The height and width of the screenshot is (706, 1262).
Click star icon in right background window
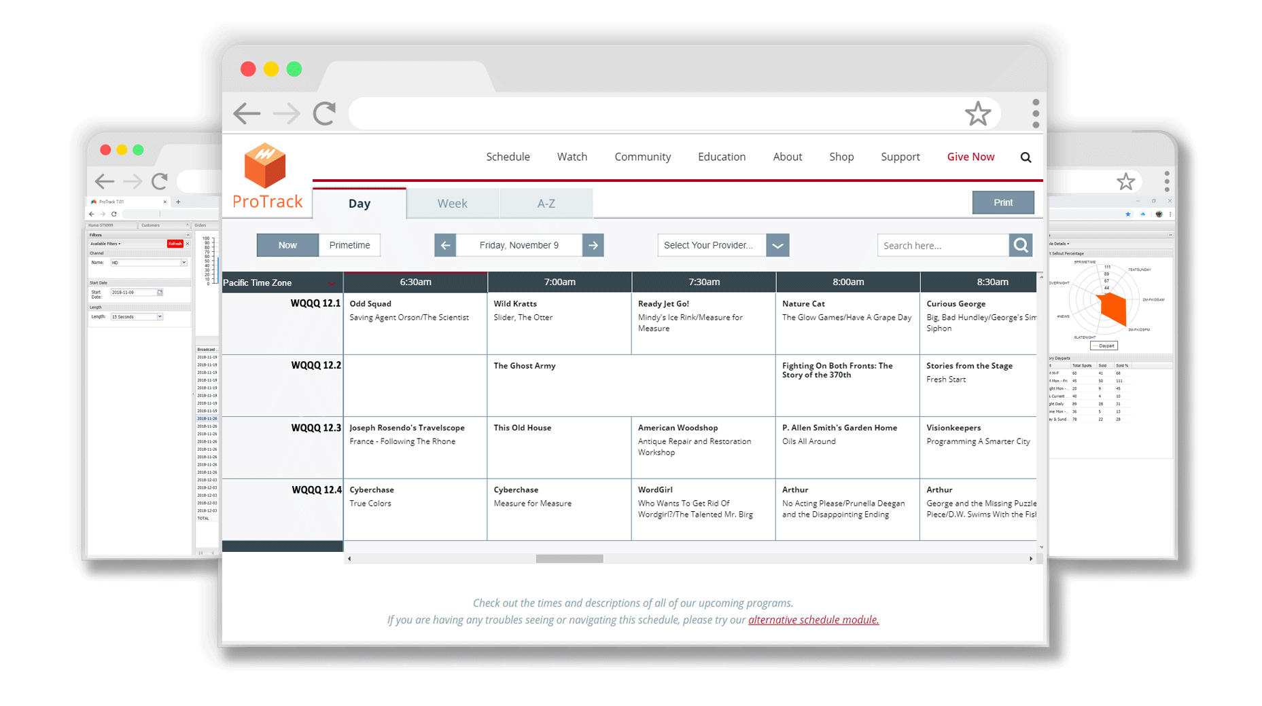(x=1126, y=181)
